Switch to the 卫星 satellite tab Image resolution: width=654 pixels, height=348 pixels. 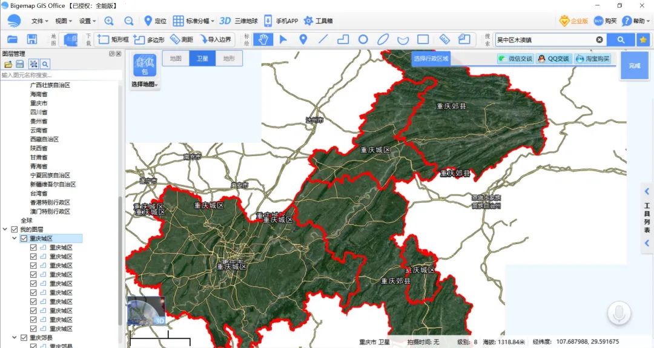(202, 59)
